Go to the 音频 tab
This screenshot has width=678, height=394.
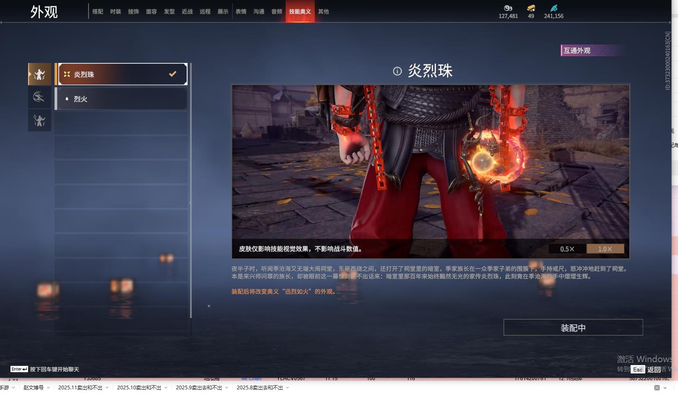277,12
